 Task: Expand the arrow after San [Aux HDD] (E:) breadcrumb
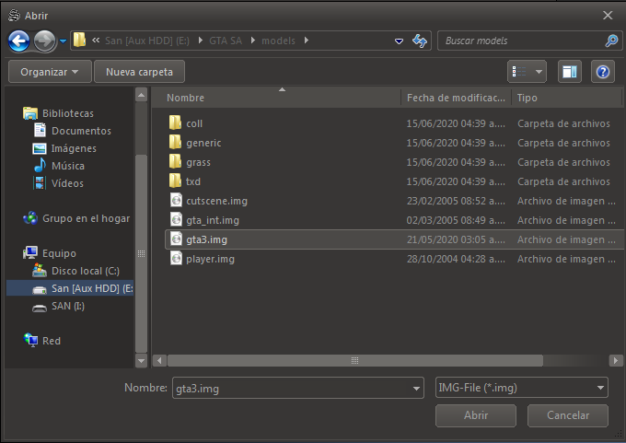click(x=200, y=41)
